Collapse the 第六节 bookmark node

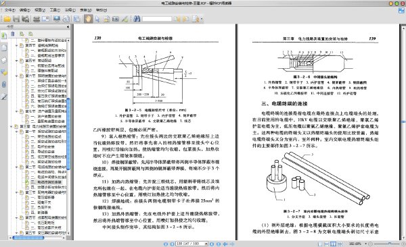point(16,76)
